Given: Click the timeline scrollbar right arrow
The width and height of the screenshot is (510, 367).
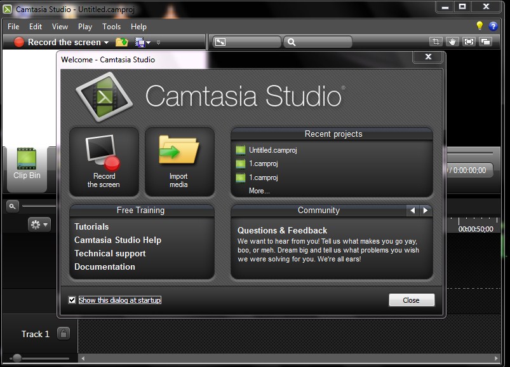Looking at the screenshot, I should coord(496,359).
